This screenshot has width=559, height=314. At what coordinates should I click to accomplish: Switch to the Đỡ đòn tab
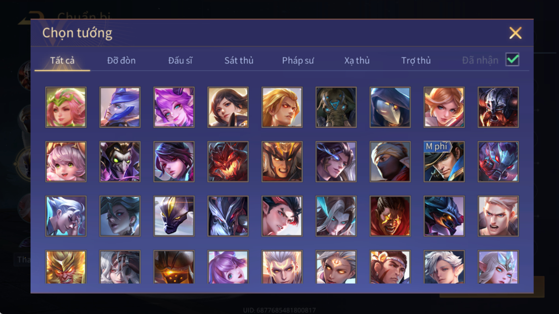tap(121, 60)
